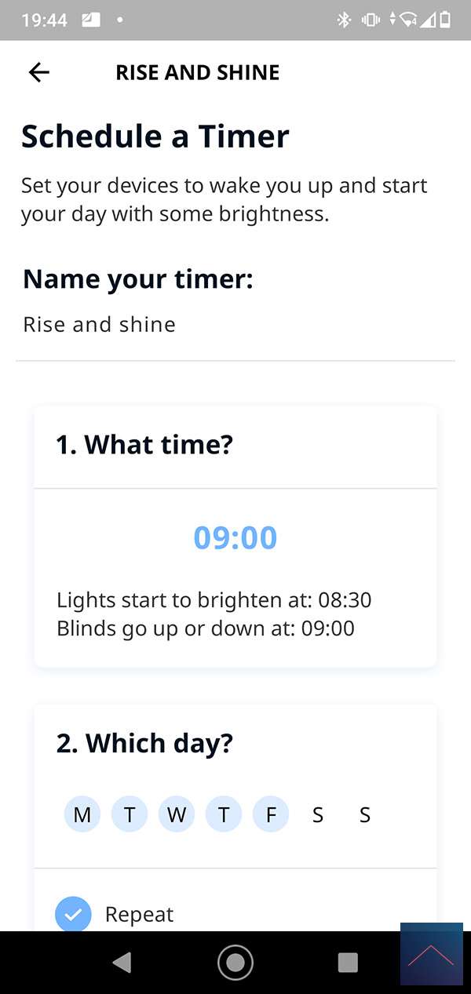
Task: Tap the floating up-arrow overlay icon
Action: [x=431, y=954]
